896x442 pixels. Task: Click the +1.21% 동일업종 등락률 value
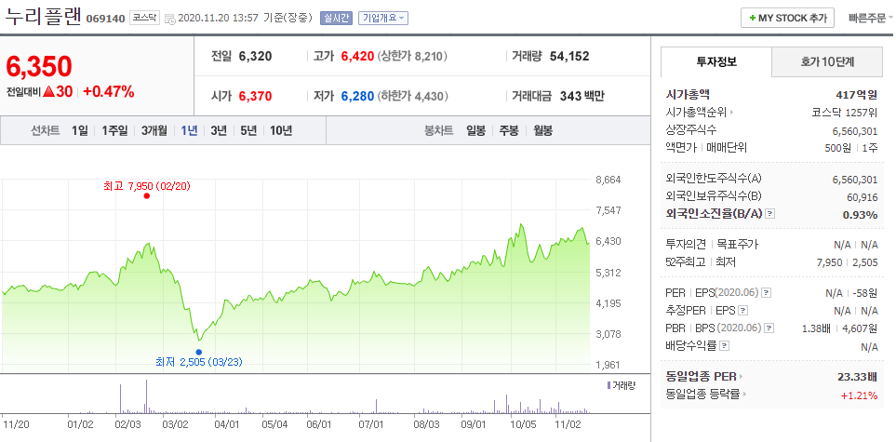[859, 395]
